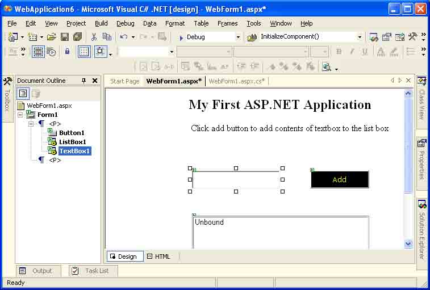Open the Output window tab
The height and width of the screenshot is (290, 430).
[x=38, y=271]
